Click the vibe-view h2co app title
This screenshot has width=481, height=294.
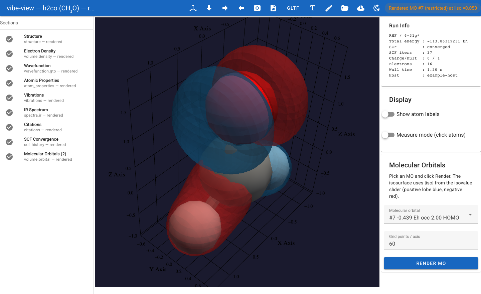coord(50,8)
